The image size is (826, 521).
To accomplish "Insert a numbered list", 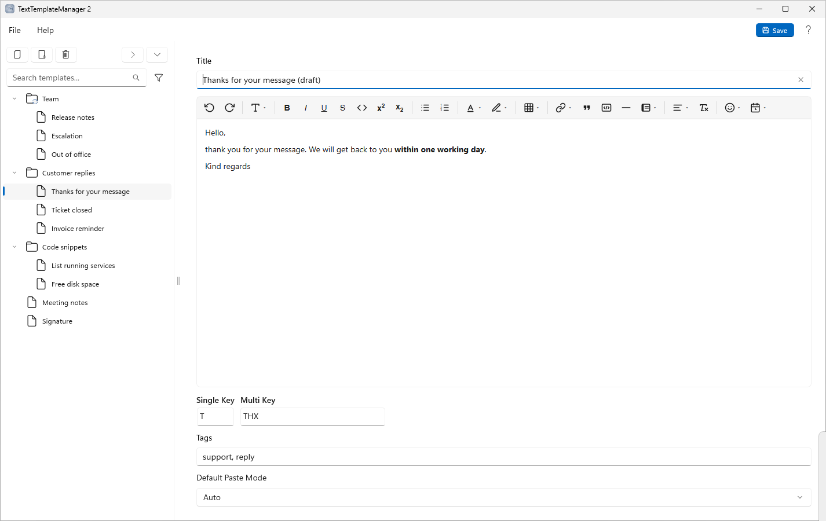I will point(445,108).
